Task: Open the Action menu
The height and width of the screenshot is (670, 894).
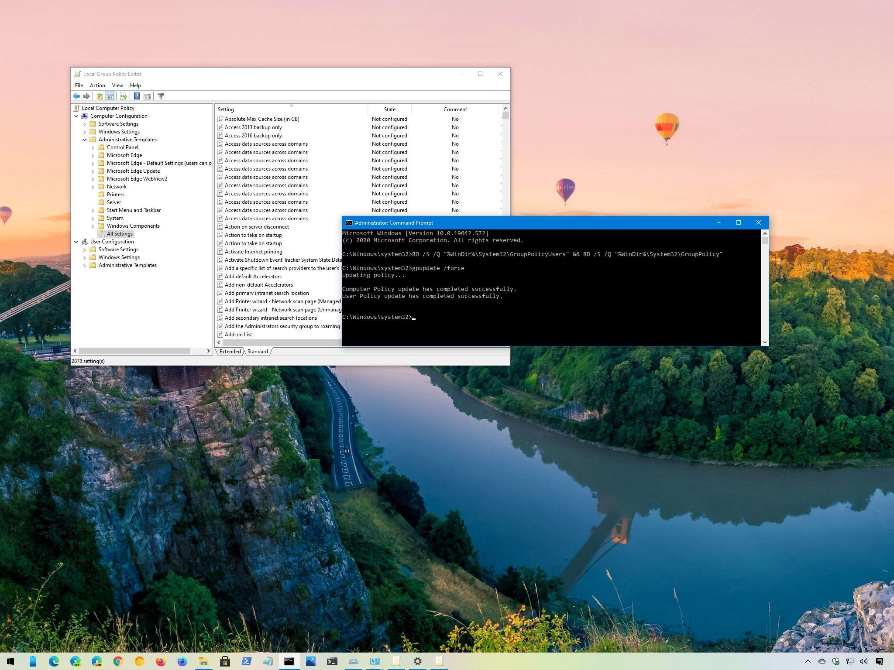Action: click(97, 85)
